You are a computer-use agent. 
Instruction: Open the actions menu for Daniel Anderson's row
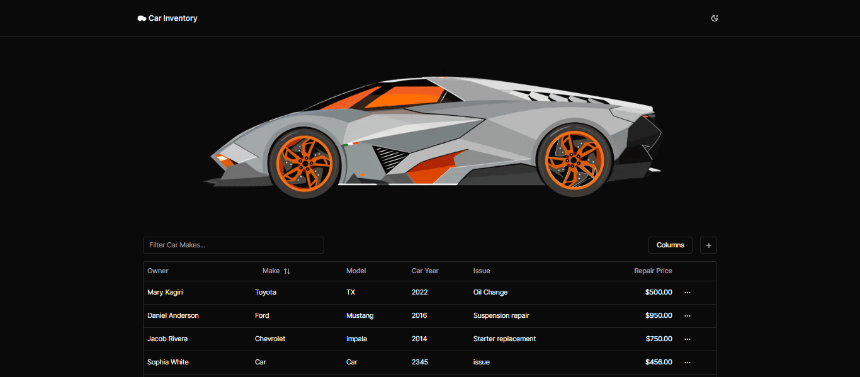pyautogui.click(x=687, y=315)
